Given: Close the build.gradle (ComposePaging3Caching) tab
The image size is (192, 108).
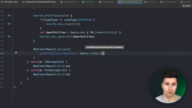Looking at the screenshot, I should [x=57, y=2].
